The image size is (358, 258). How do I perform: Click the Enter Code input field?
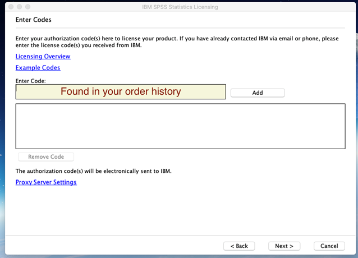tap(121, 92)
